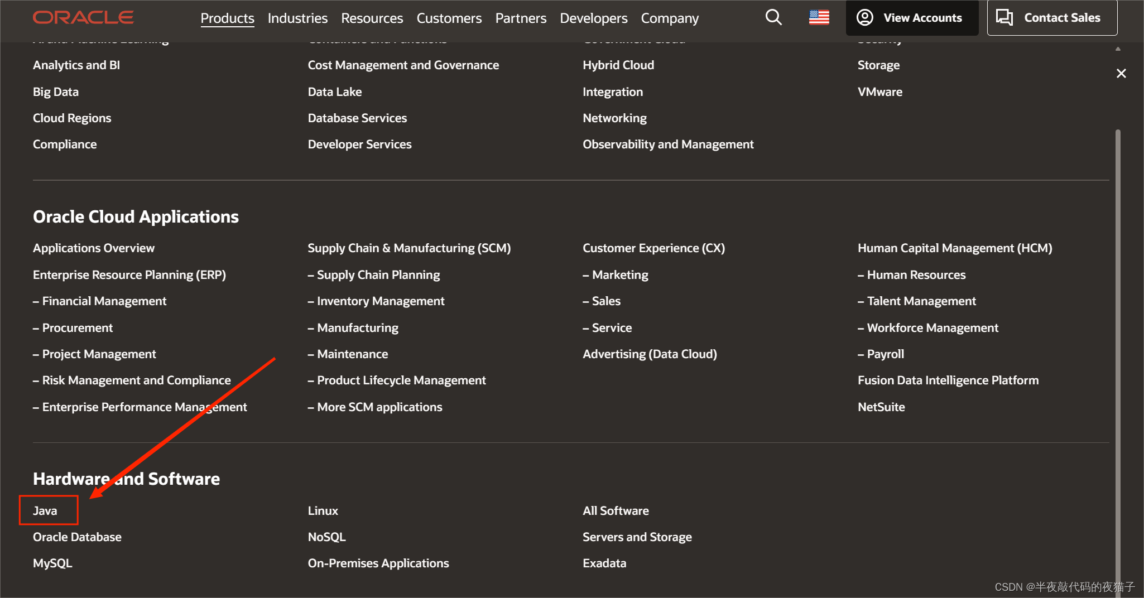Open the Hybrid Cloud link
The width and height of the screenshot is (1144, 598).
click(618, 65)
